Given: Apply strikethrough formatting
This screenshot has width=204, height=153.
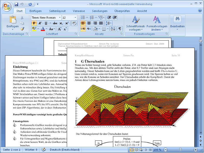Looking at the screenshot, I should [55, 23].
